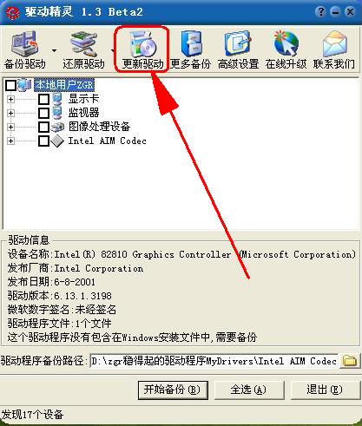
Task: Click the 驱动程序备份路径 path field
Action: click(214, 361)
